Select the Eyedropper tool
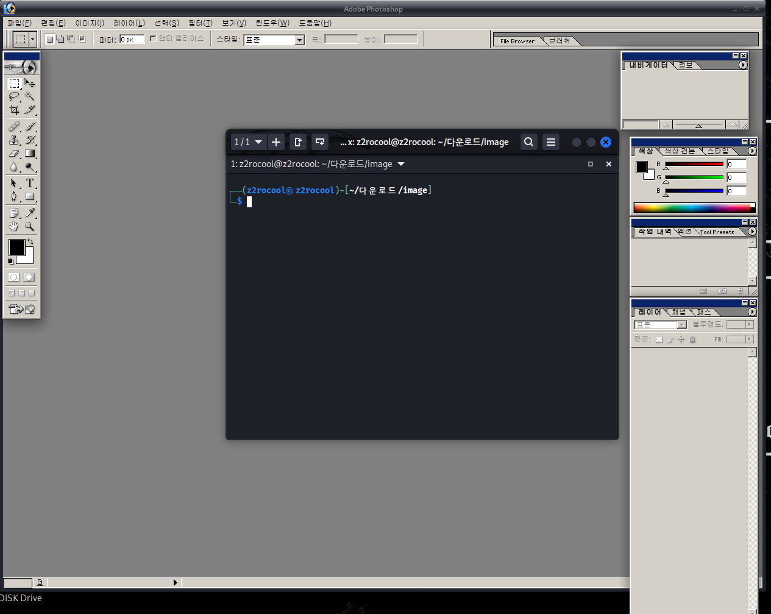This screenshot has height=614, width=771. coord(29,213)
